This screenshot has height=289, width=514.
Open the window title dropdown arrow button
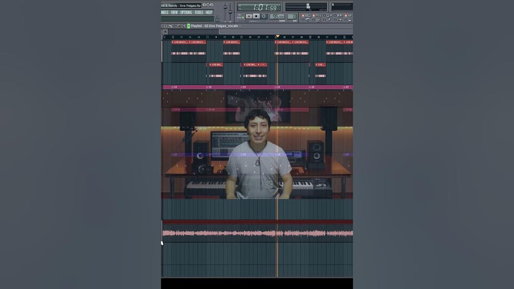coord(204,5)
